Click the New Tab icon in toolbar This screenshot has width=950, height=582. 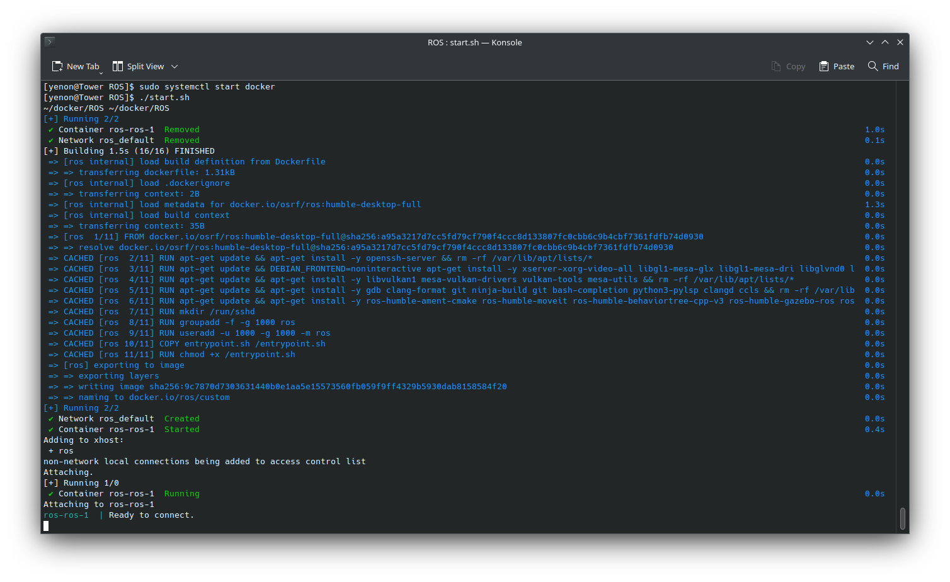[57, 66]
